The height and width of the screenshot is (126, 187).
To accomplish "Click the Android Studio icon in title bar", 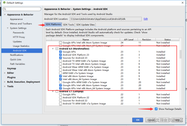I will tap(4, 3).
